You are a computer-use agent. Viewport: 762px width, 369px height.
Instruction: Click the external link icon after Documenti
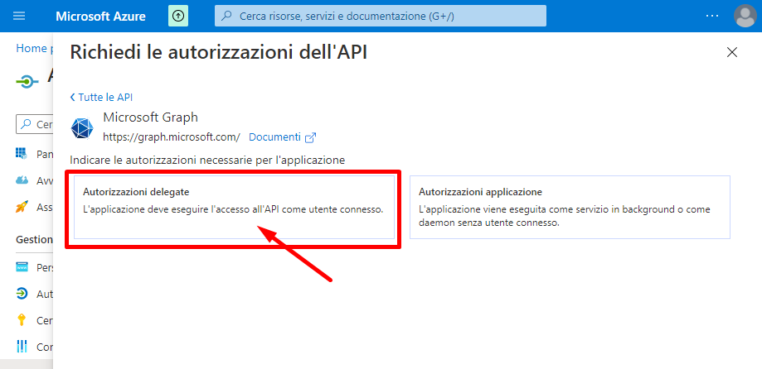pyautogui.click(x=310, y=137)
